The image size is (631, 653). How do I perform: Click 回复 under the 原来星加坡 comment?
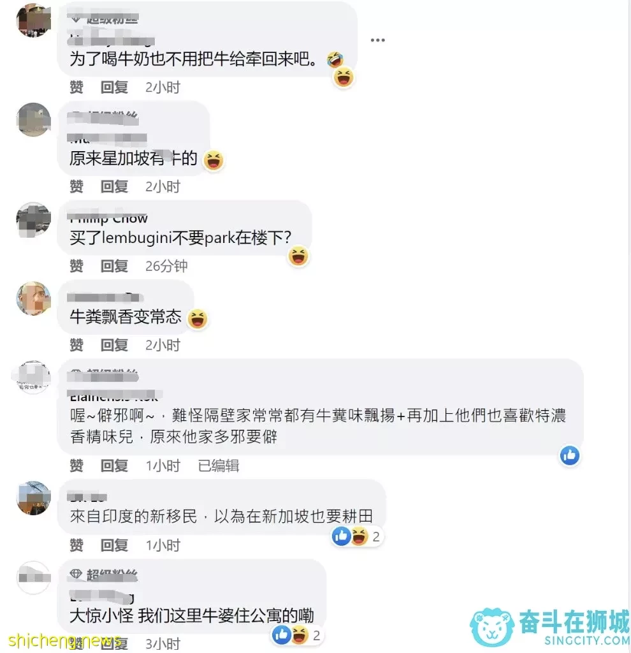coord(114,187)
